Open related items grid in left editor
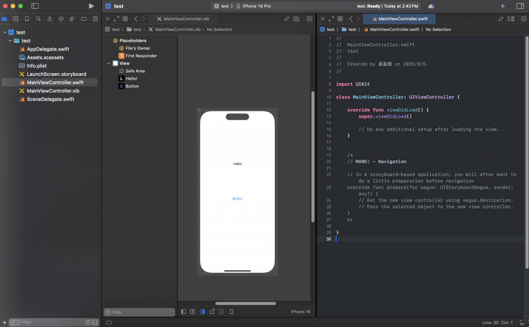The height and width of the screenshot is (327, 529). [125, 19]
